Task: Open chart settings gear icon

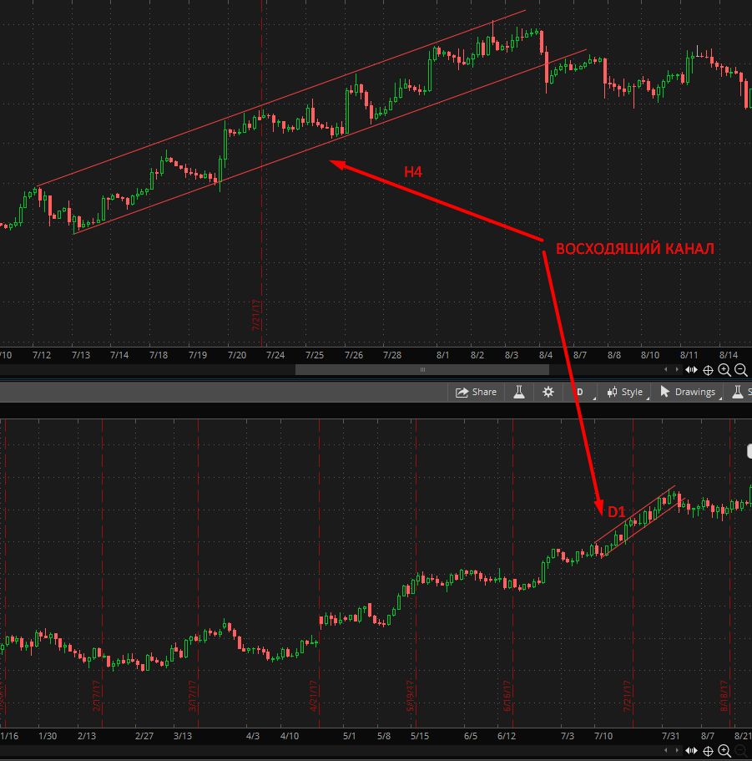Action: (548, 392)
